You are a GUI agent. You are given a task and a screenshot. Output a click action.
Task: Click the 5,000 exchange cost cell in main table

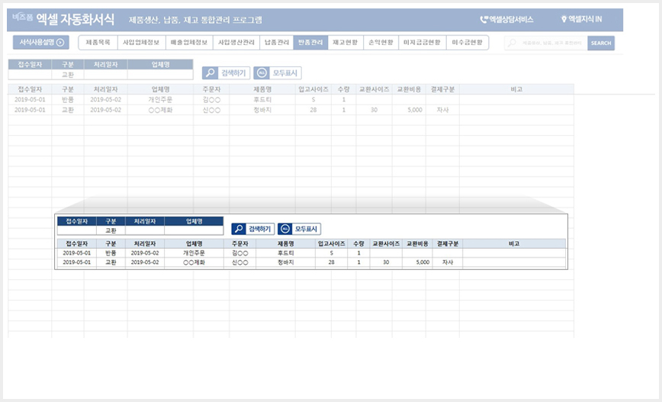point(409,110)
